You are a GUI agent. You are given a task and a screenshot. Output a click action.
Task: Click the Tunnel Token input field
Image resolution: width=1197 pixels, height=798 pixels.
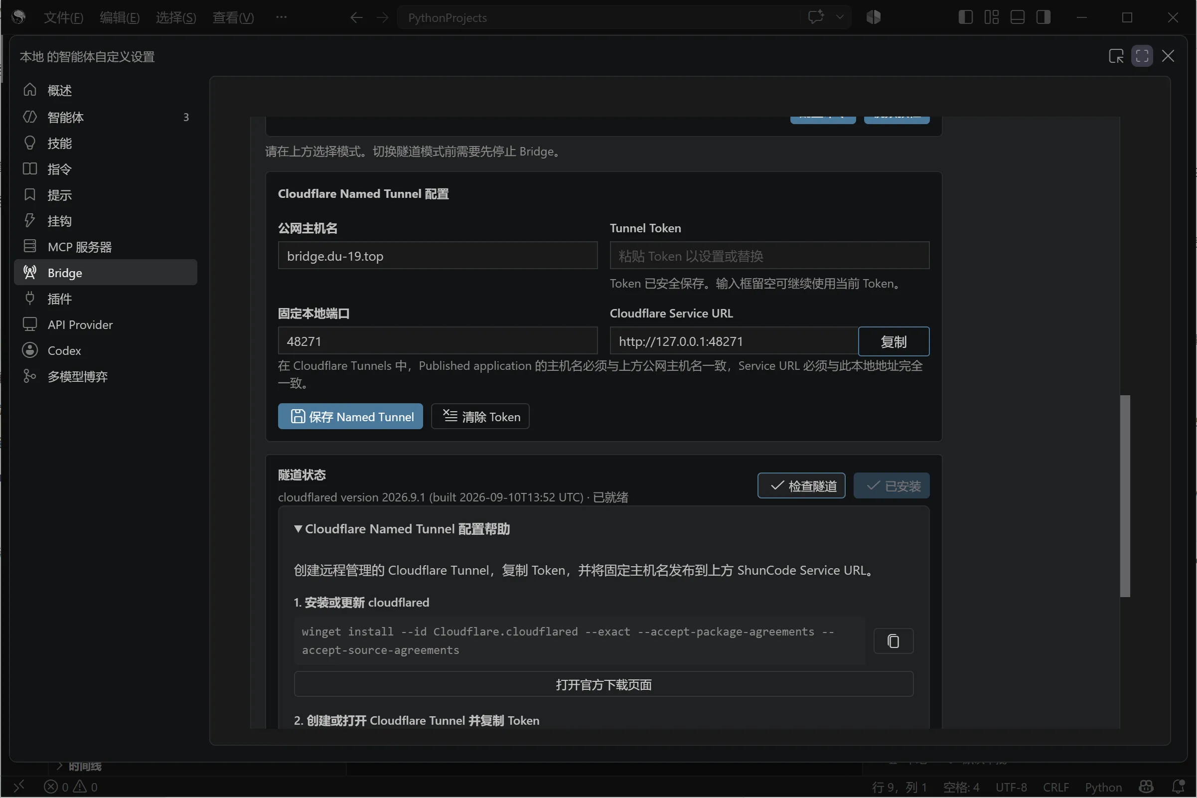pos(769,256)
